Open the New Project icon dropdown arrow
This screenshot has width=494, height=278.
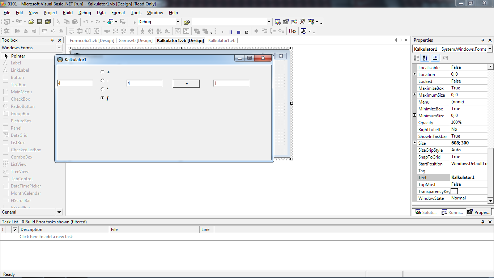click(12, 22)
